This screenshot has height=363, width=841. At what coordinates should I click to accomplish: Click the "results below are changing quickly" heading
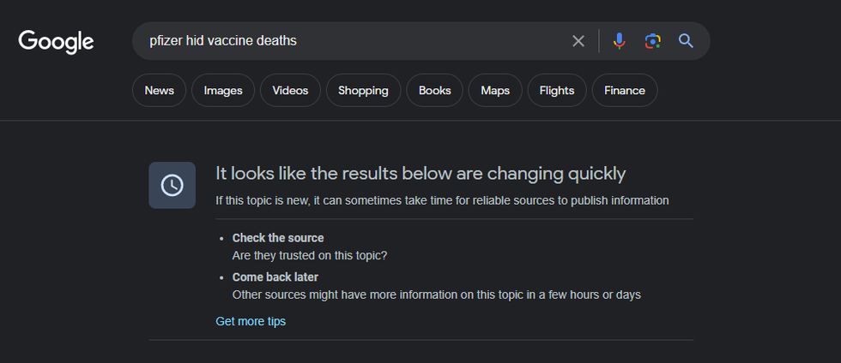point(420,174)
